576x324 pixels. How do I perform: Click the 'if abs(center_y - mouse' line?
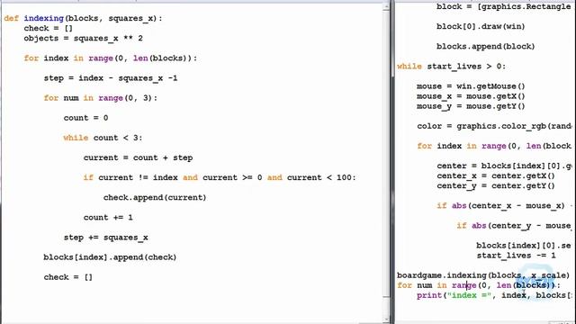click(x=514, y=226)
